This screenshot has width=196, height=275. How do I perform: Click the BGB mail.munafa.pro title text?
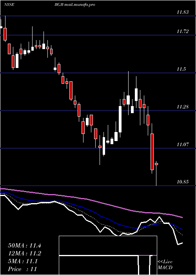point(75,5)
